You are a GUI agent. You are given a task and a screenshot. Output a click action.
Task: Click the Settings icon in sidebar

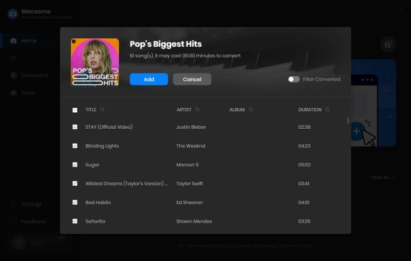coord(13,204)
